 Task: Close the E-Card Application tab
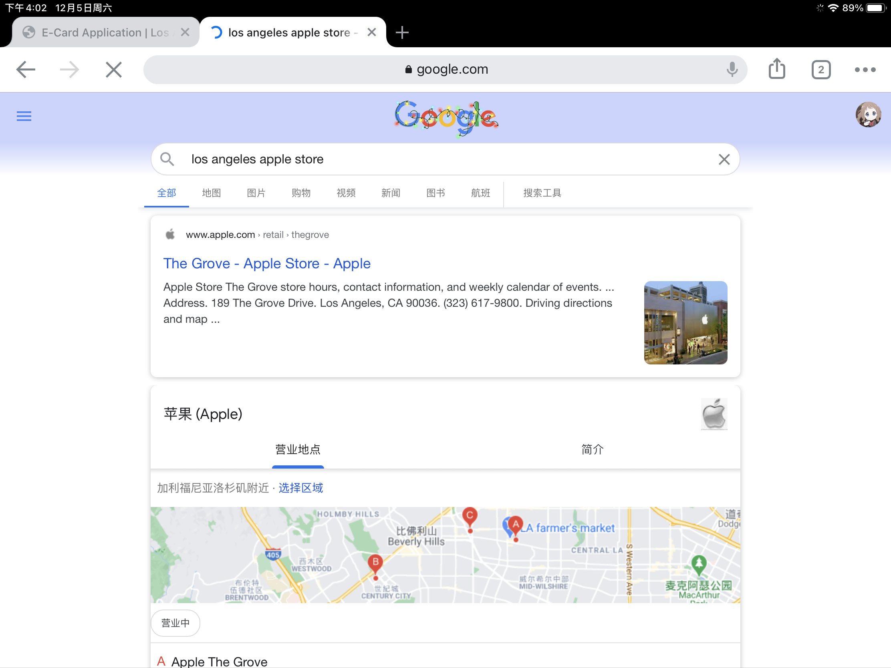pos(185,32)
